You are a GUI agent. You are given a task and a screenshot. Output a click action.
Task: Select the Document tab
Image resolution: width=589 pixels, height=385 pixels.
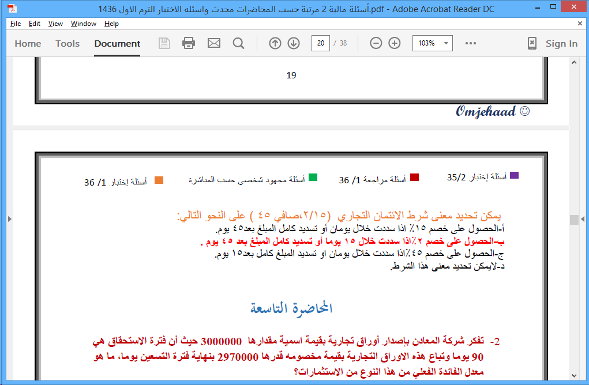(117, 44)
